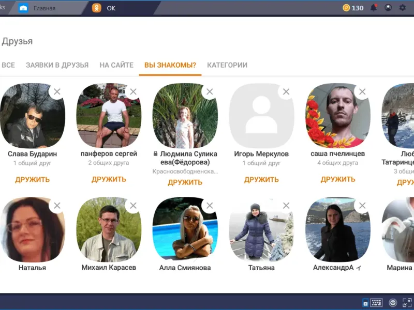Open Наталья's profile photo
The image size is (414, 310).
click(x=33, y=229)
